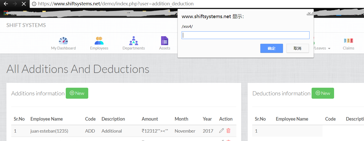364x141 pixels.
Task: Open the Claims receipts icon
Action: click(x=348, y=41)
